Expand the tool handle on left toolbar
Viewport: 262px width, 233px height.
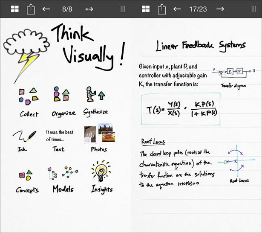point(123,9)
